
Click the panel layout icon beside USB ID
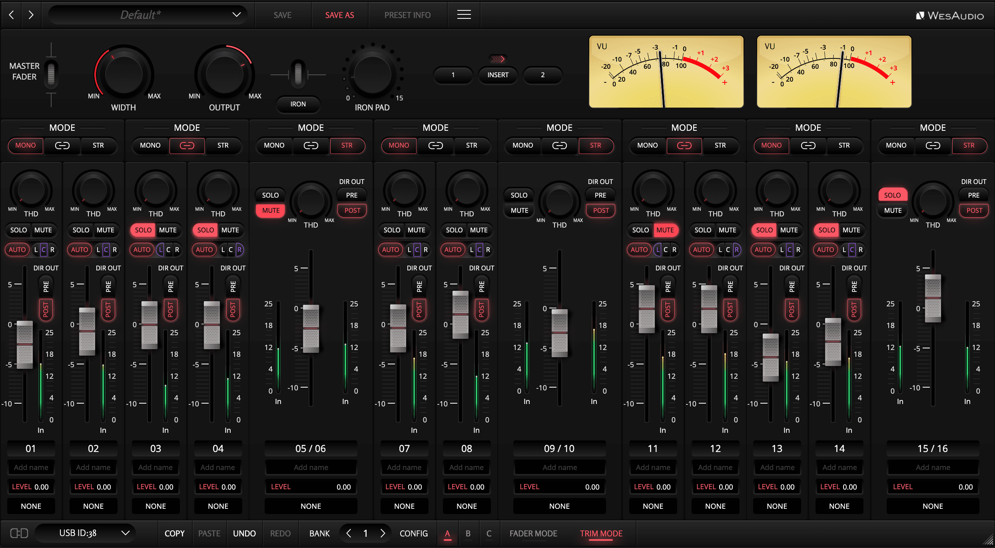pyautogui.click(x=19, y=533)
